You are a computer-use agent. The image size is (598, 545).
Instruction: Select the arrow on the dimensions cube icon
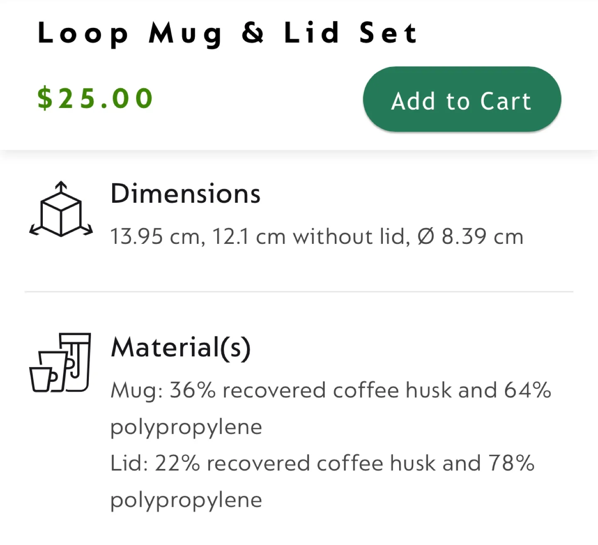point(61,186)
